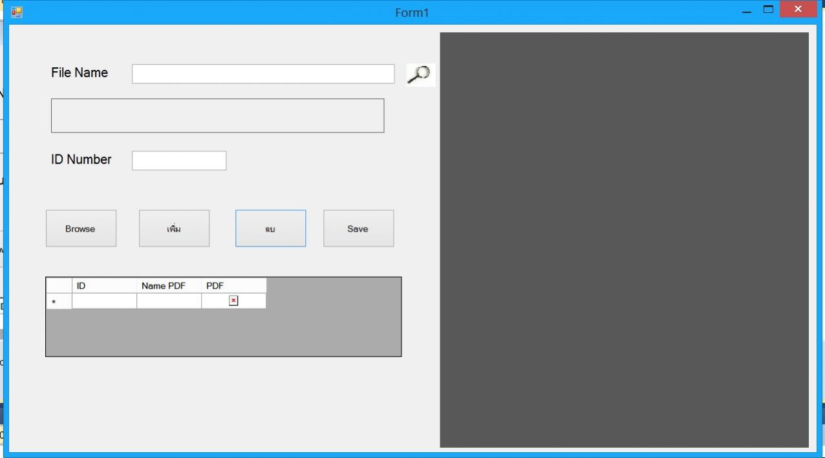Focus the File Name text box
Image resolution: width=825 pixels, height=458 pixels.
pos(263,74)
